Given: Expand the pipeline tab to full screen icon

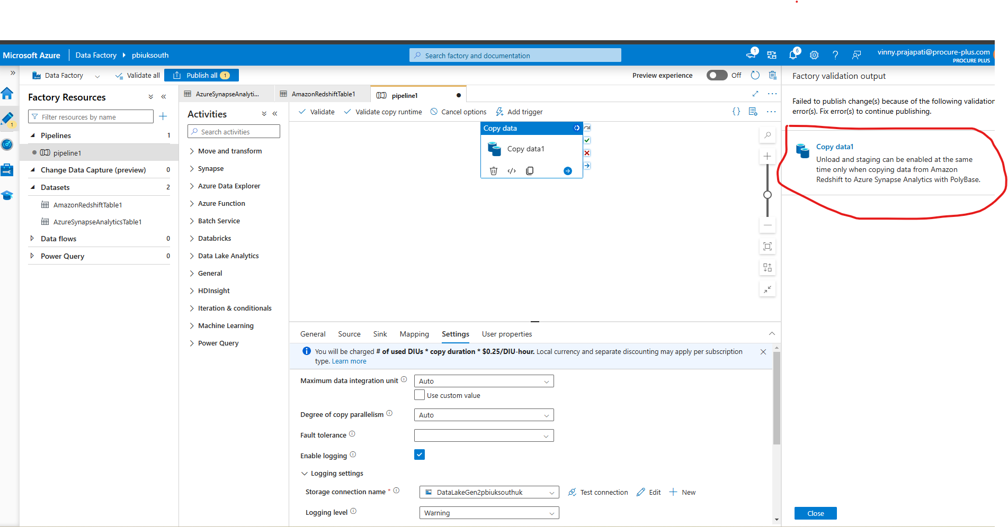Looking at the screenshot, I should [755, 94].
